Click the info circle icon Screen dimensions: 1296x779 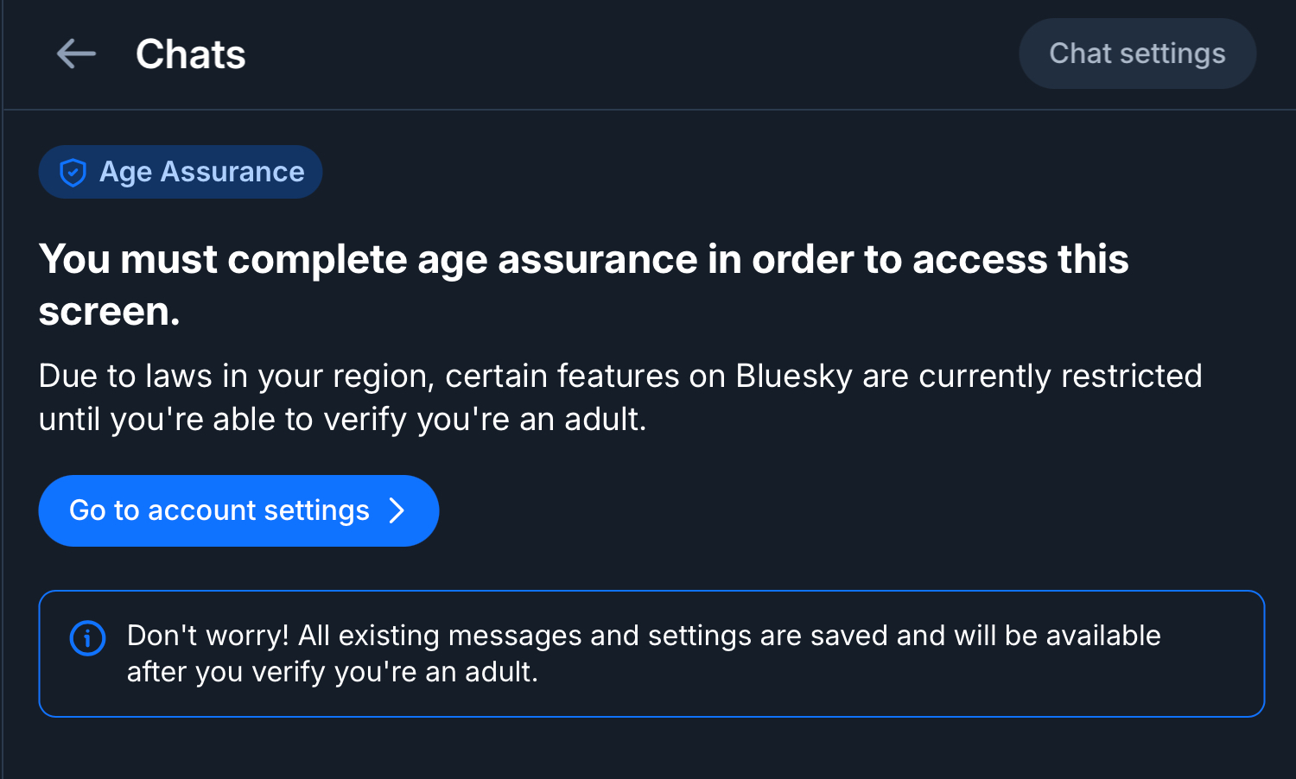[x=87, y=639]
